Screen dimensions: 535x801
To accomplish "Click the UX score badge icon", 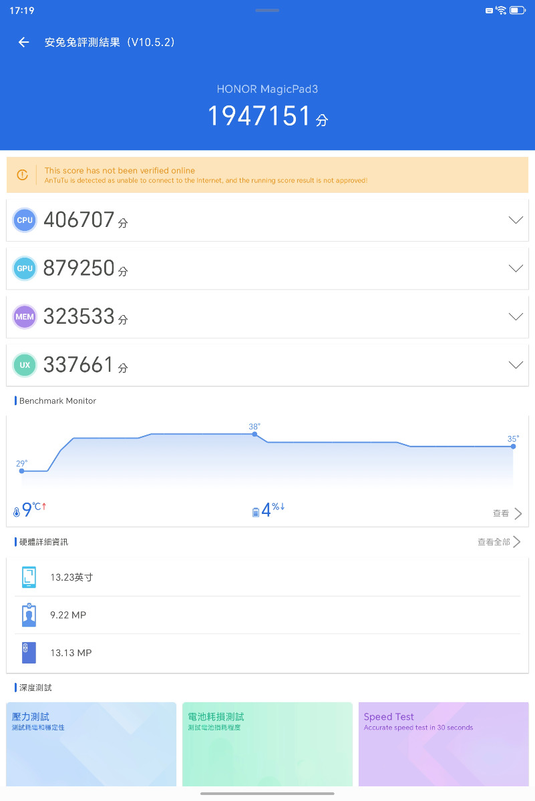I will [x=25, y=365].
